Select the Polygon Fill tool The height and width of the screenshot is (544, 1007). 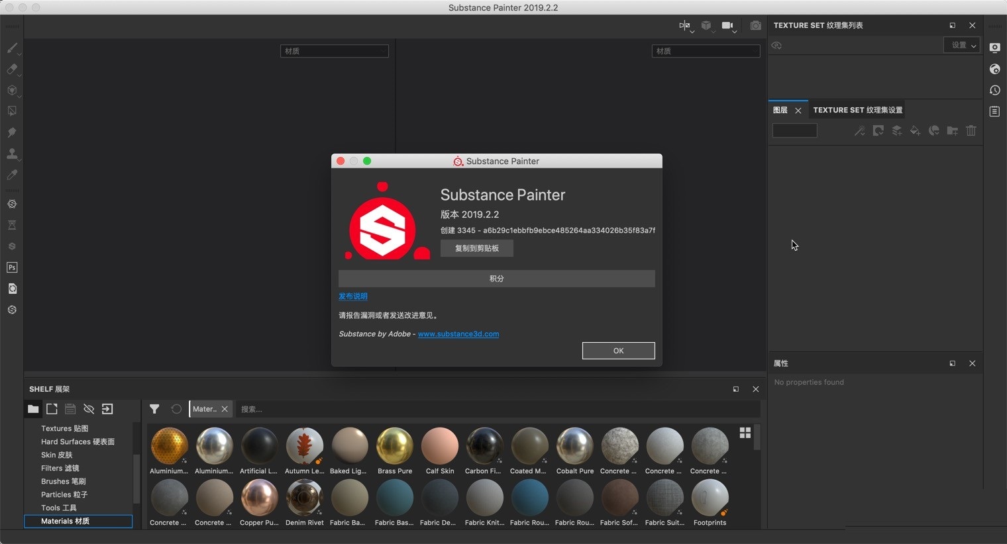point(12,111)
